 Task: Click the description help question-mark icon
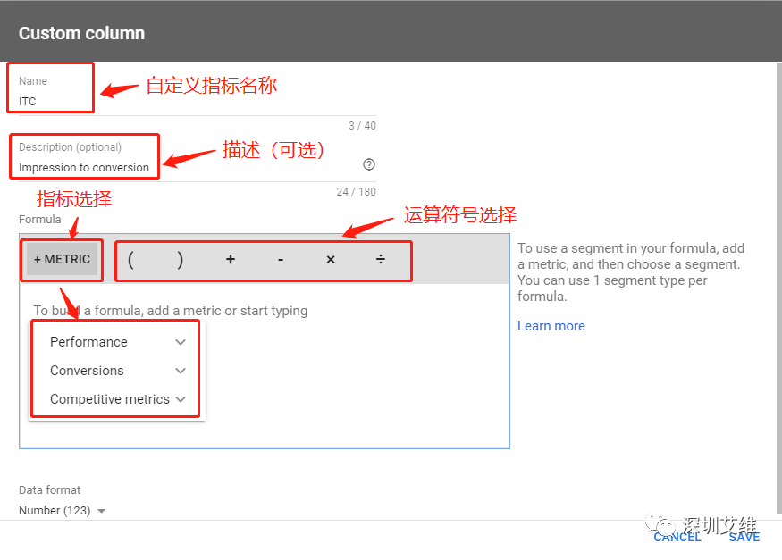click(x=368, y=164)
